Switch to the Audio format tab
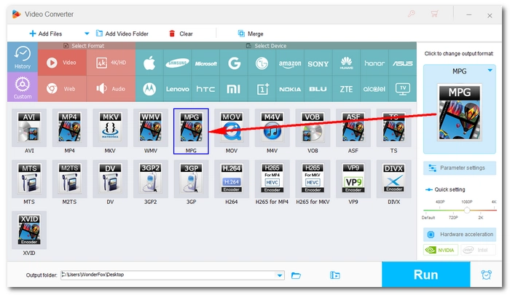Viewport: 510px width, 295px height. click(x=111, y=88)
